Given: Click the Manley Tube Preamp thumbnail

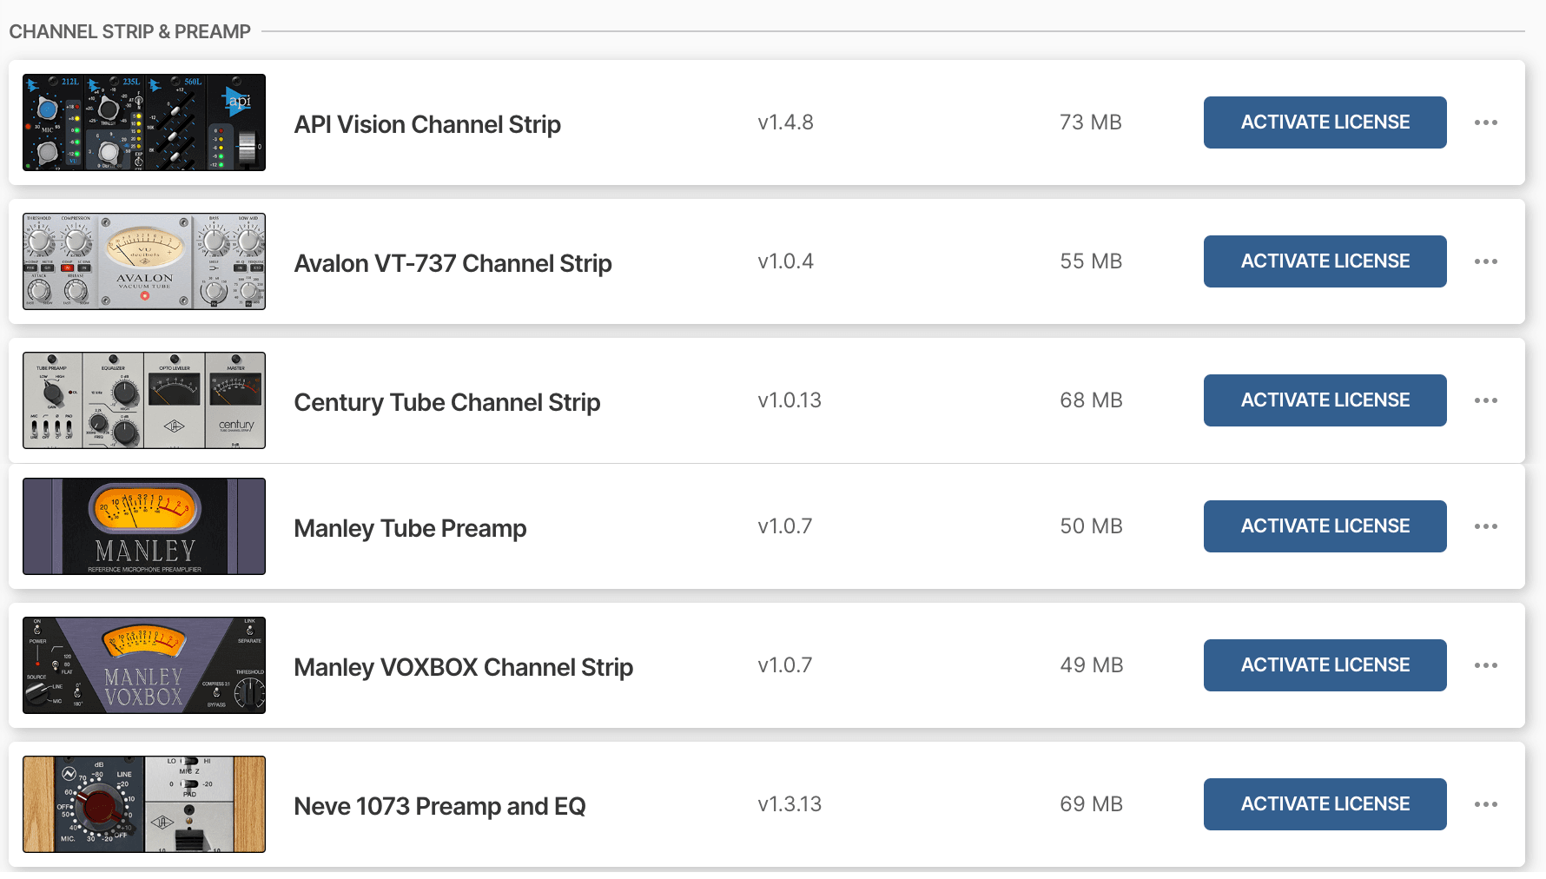Looking at the screenshot, I should (143, 526).
